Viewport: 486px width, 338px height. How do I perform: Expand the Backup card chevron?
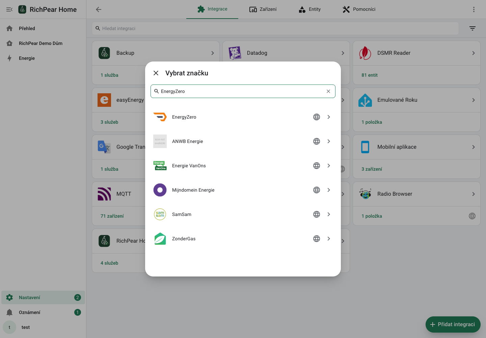(213, 53)
